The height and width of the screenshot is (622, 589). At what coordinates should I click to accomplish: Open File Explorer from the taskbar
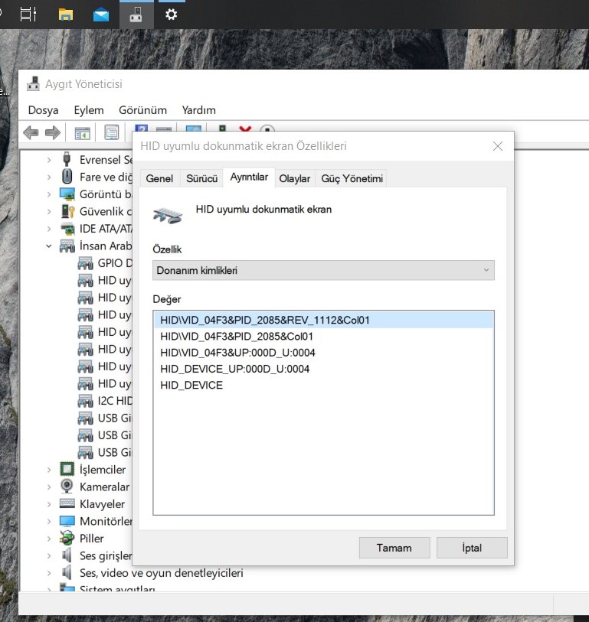click(x=66, y=15)
